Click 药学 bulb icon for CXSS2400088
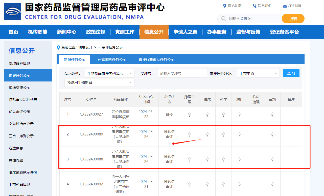 [x=223, y=159]
